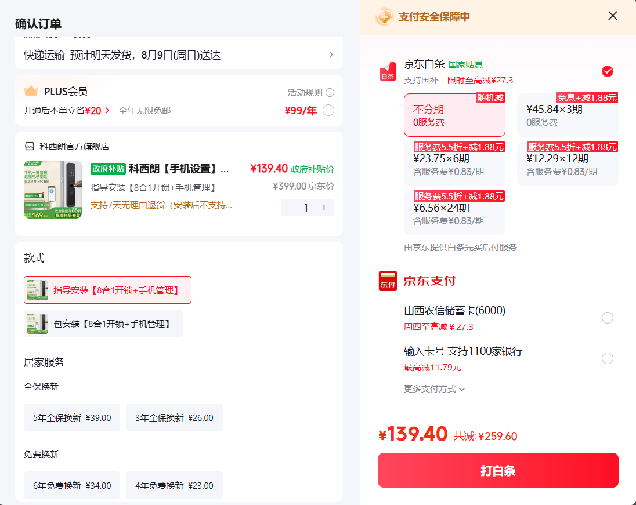The width and height of the screenshot is (636, 505).
Task: Click the ¥399.00 京东价 original price
Action: click(303, 186)
